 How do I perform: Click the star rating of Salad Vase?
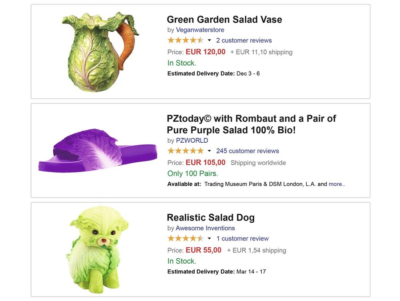coord(185,40)
